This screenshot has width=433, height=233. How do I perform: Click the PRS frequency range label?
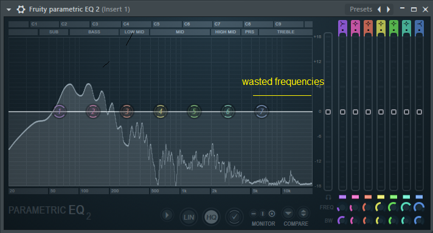tap(249, 32)
